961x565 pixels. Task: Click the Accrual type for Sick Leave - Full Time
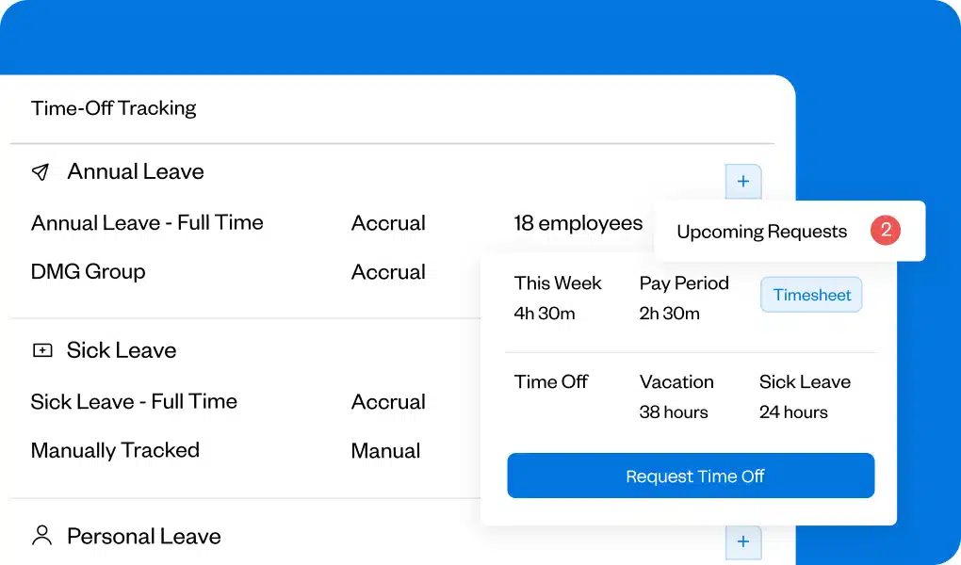pos(388,401)
